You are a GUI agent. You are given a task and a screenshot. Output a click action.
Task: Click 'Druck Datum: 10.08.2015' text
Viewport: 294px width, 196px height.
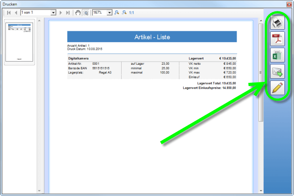(x=85, y=49)
